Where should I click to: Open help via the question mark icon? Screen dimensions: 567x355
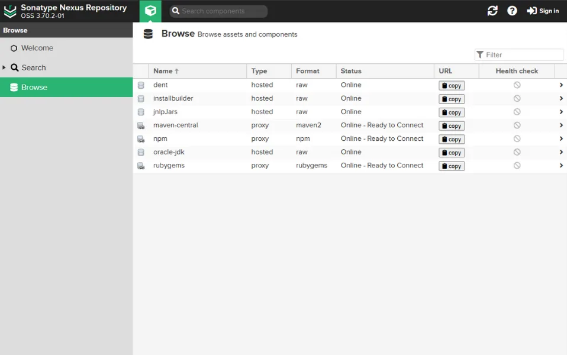[x=512, y=11]
